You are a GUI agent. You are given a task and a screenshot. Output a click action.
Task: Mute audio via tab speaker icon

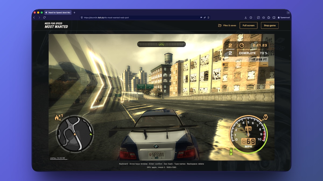[46, 13]
